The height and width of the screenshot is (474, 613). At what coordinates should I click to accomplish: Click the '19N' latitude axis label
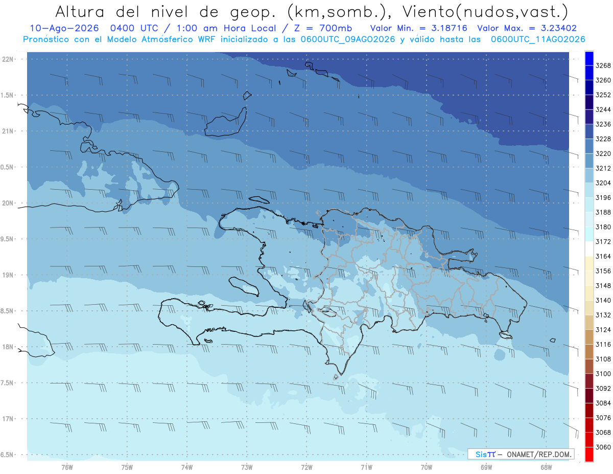click(x=8, y=275)
